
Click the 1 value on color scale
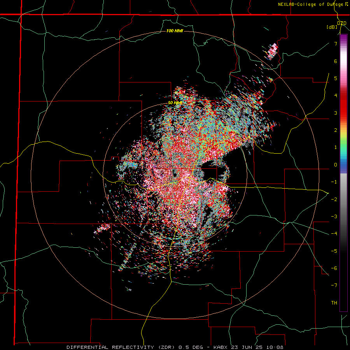(336, 147)
